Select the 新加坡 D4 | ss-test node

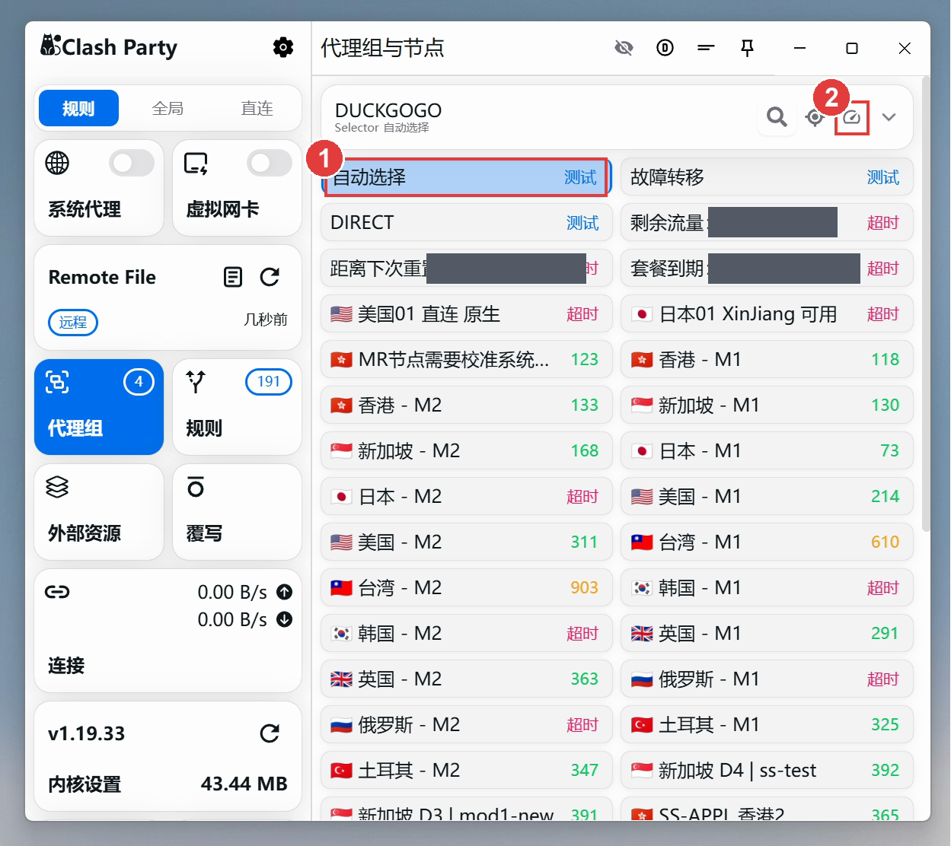point(767,770)
